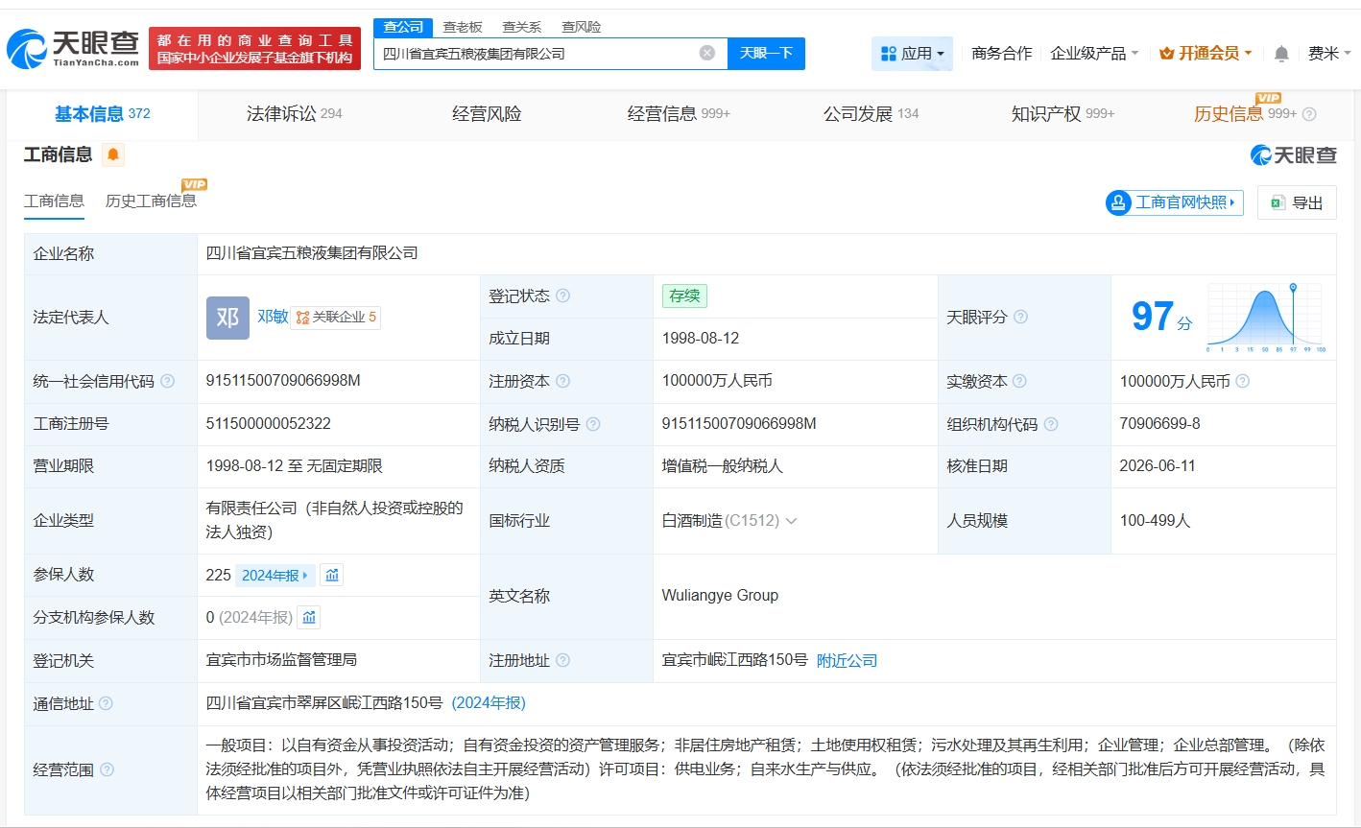The width and height of the screenshot is (1361, 828).
Task: Click the 工商官网快照 button
Action: 1174,202
